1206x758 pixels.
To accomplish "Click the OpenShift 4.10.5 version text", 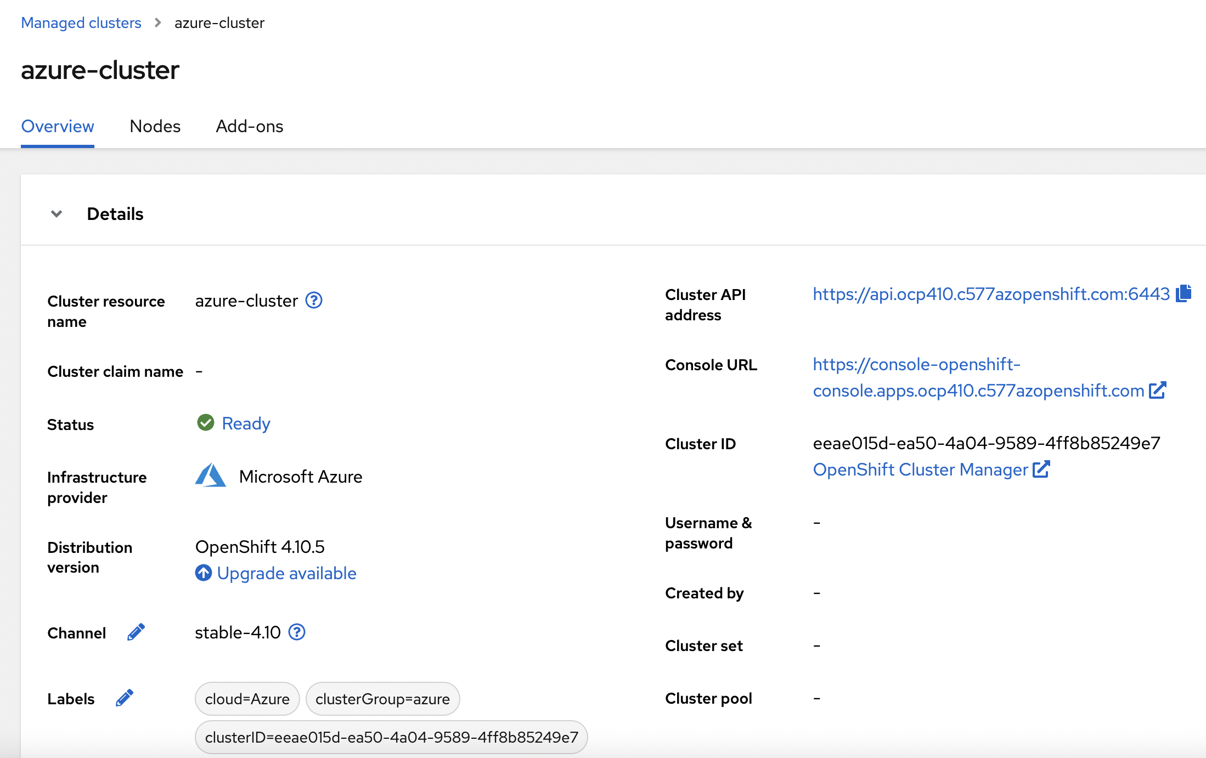I will coord(260,547).
